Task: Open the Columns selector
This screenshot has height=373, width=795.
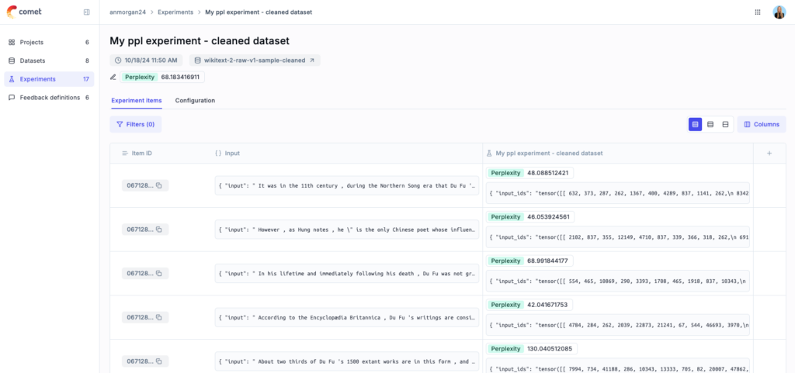Action: pyautogui.click(x=761, y=124)
